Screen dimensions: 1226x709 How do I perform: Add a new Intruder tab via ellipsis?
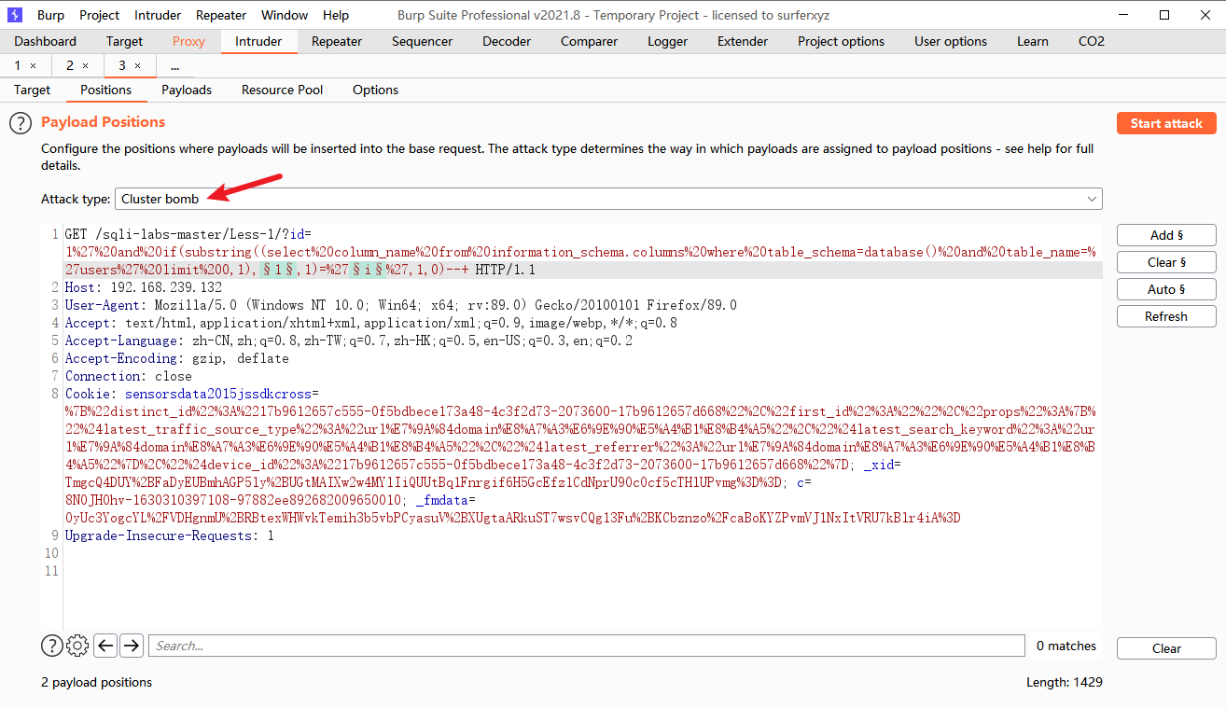(x=175, y=65)
